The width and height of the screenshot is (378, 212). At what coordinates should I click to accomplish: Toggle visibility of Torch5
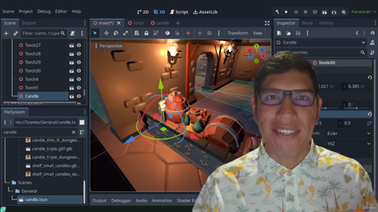(79, 88)
